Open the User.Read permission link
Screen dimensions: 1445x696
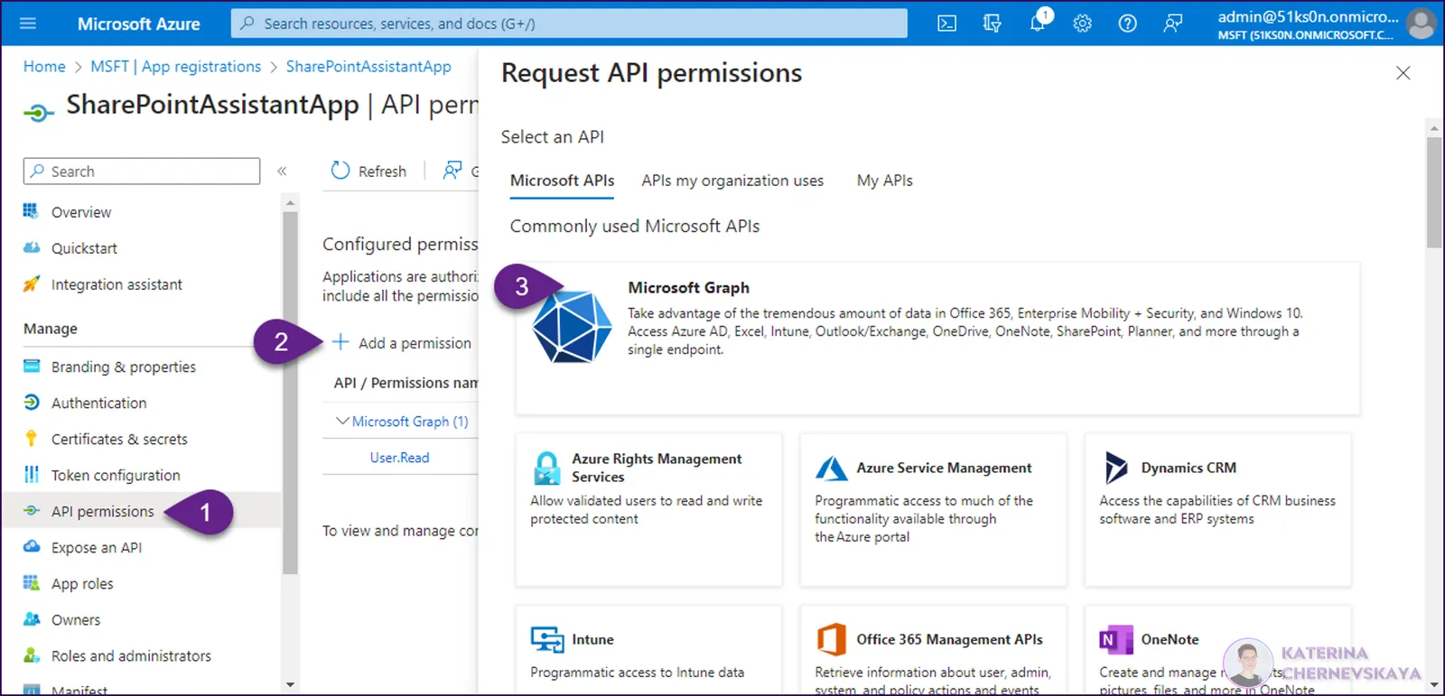point(399,458)
